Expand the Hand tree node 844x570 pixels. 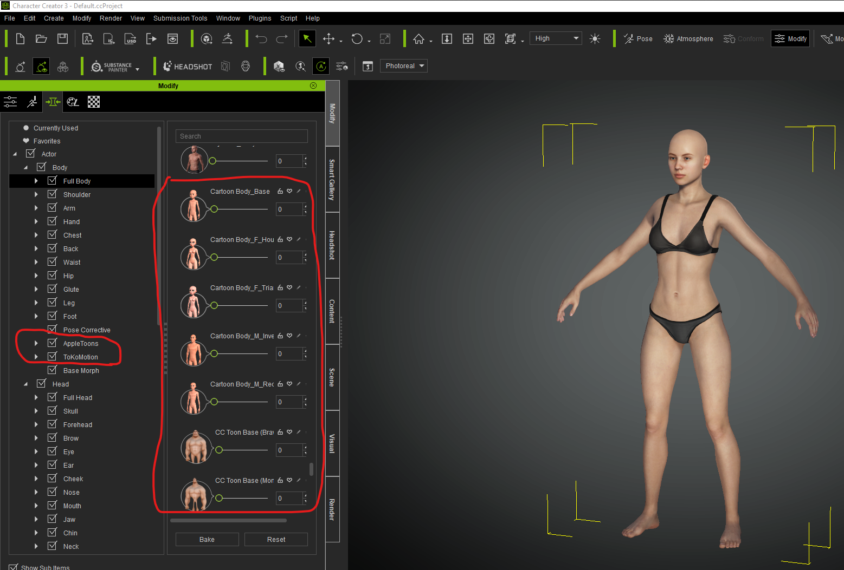36,221
